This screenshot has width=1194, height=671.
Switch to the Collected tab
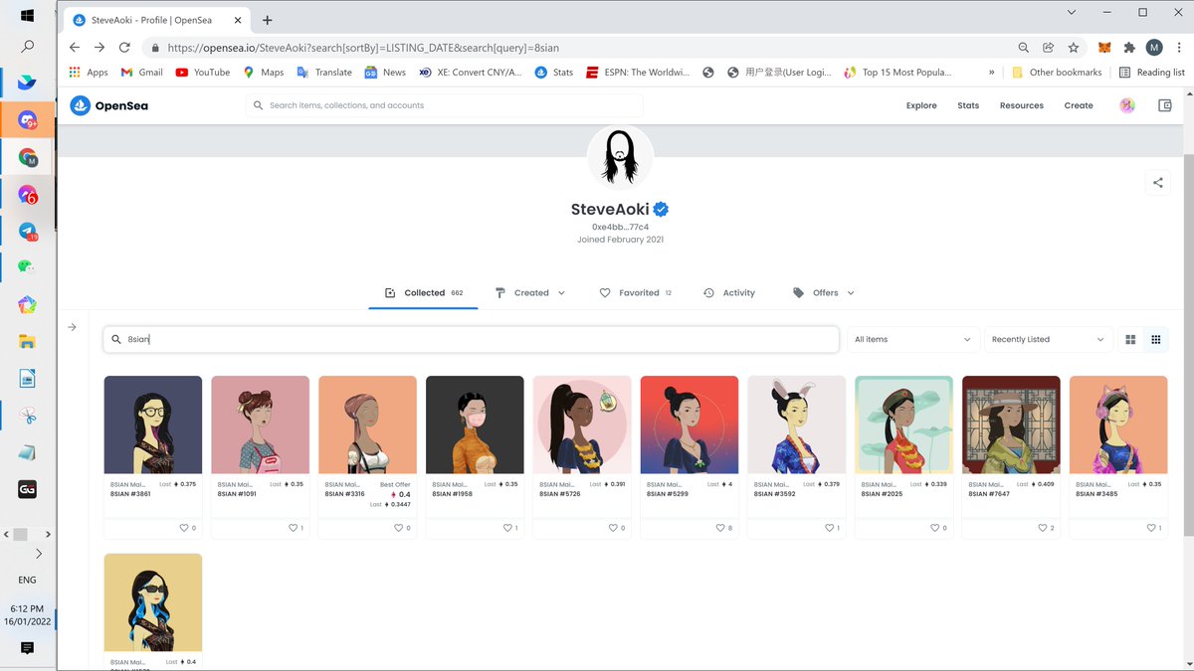point(424,293)
